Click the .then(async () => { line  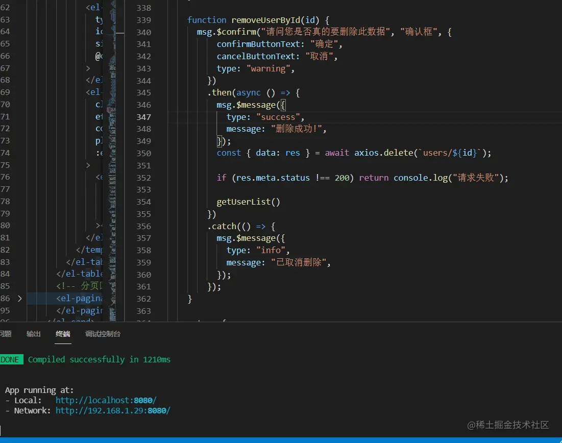tap(253, 92)
